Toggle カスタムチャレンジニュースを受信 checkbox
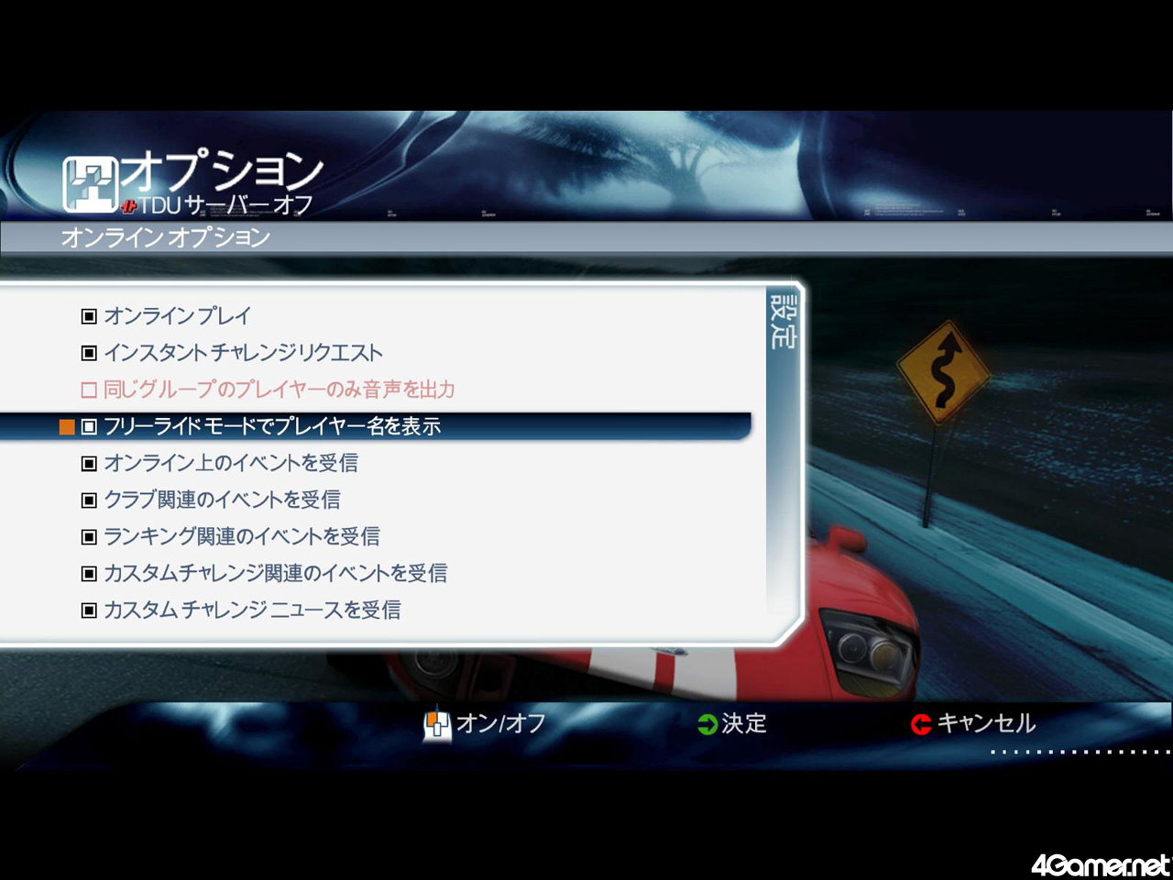 pos(89,610)
